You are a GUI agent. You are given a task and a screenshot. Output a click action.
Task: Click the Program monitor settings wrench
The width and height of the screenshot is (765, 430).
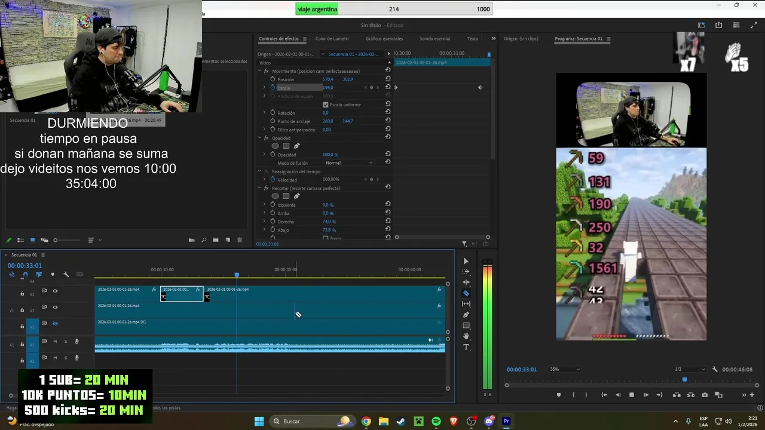click(x=715, y=370)
